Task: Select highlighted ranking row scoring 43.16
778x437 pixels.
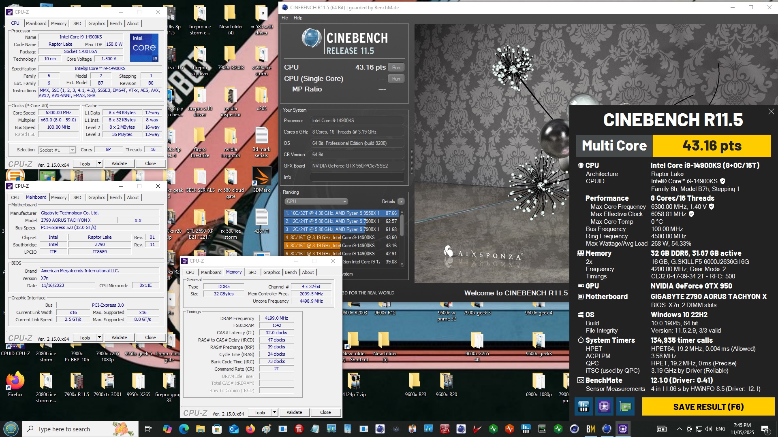Action: (x=341, y=245)
